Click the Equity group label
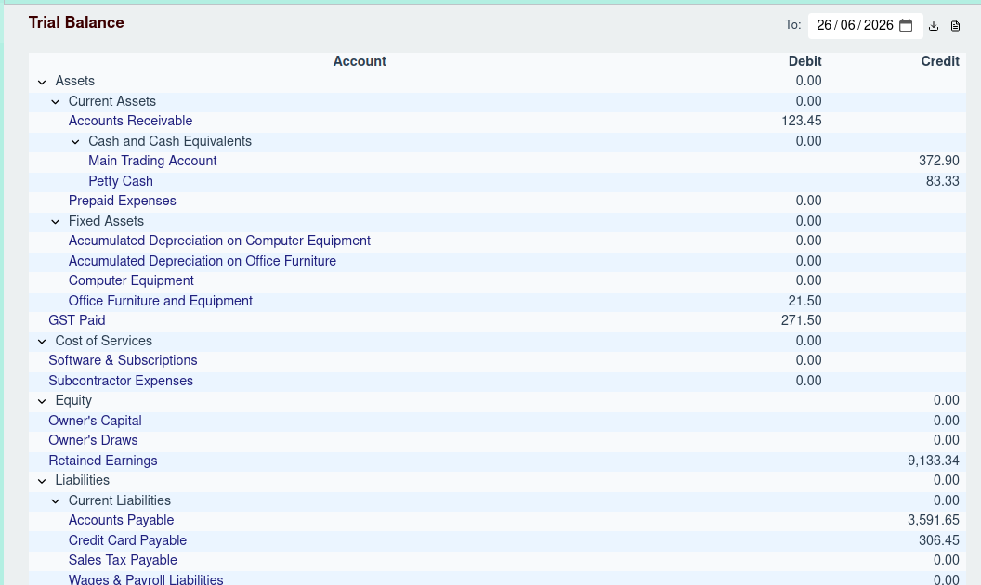This screenshot has height=585, width=981. (x=73, y=400)
